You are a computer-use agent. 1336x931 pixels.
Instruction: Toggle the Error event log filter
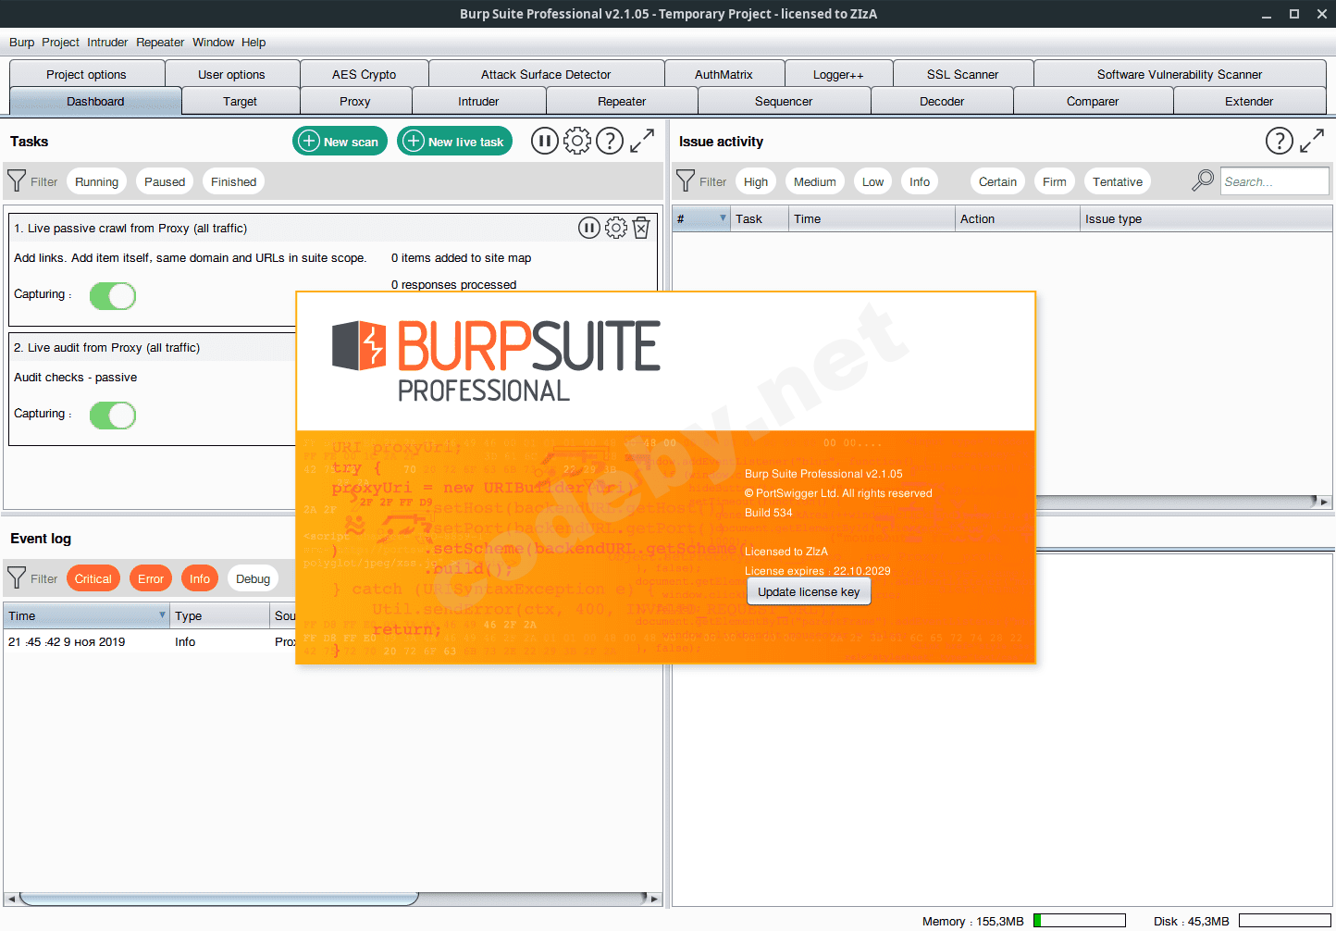(x=151, y=578)
